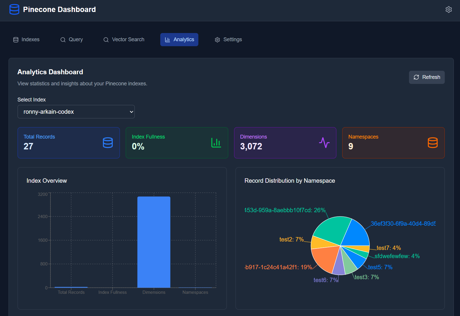Viewport: 460px width, 316px height.
Task: Click the circular arrows icon inside Refresh
Action: tap(416, 77)
